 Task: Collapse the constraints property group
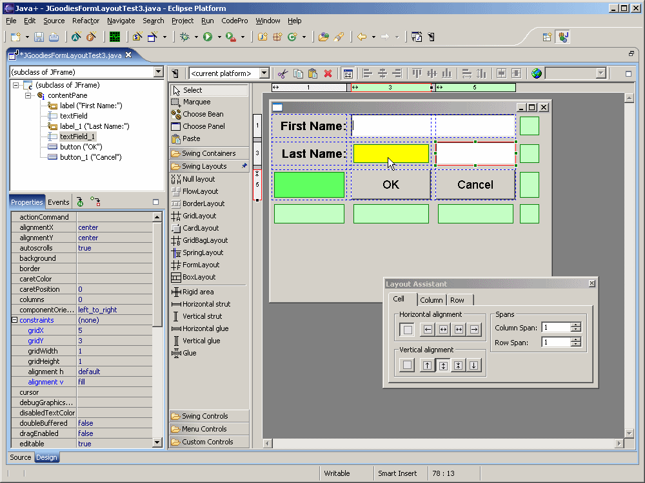[x=14, y=319]
